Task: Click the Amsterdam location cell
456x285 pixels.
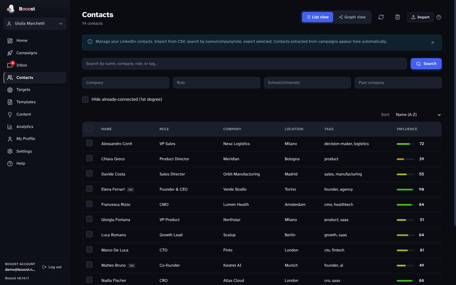Action: click(x=295, y=205)
